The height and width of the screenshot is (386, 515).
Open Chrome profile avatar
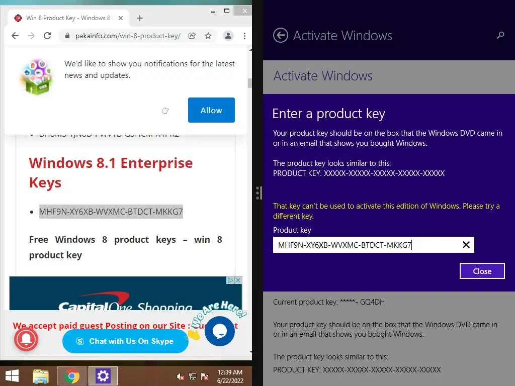pos(228,36)
